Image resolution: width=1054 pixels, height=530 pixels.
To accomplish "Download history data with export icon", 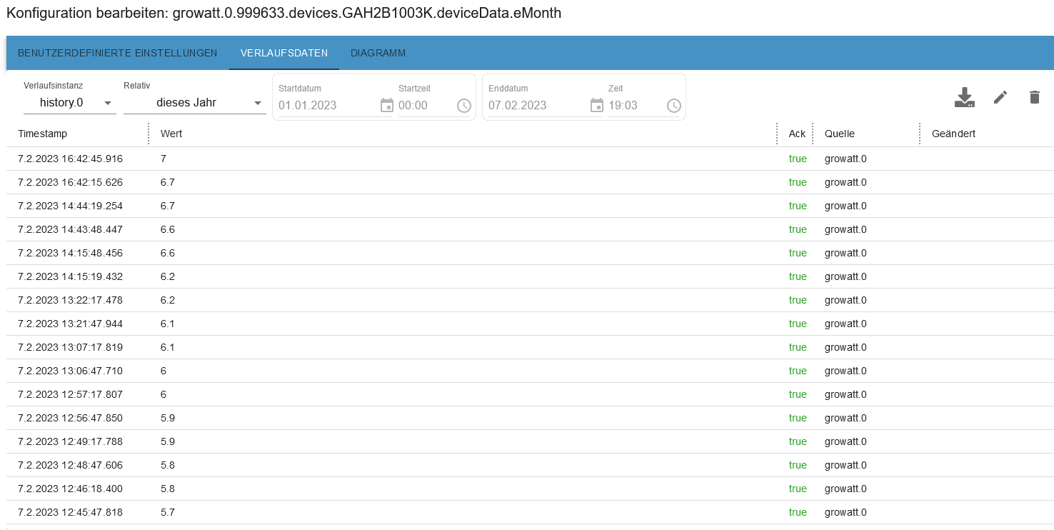I will tap(965, 97).
